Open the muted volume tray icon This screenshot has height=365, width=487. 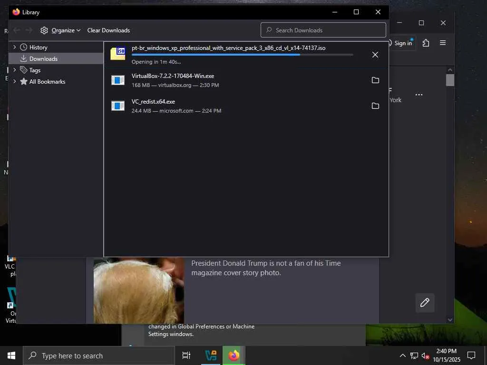[426, 355]
